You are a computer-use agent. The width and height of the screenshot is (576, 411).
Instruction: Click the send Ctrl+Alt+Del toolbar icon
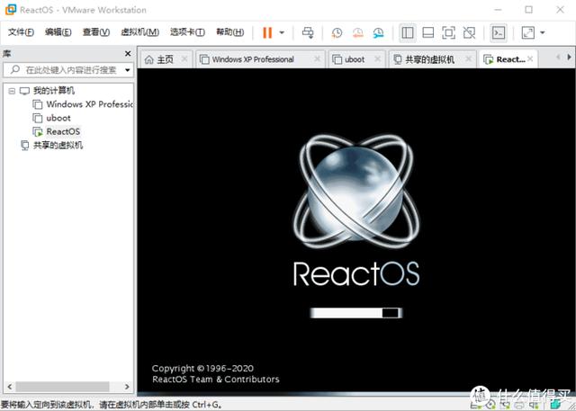308,32
